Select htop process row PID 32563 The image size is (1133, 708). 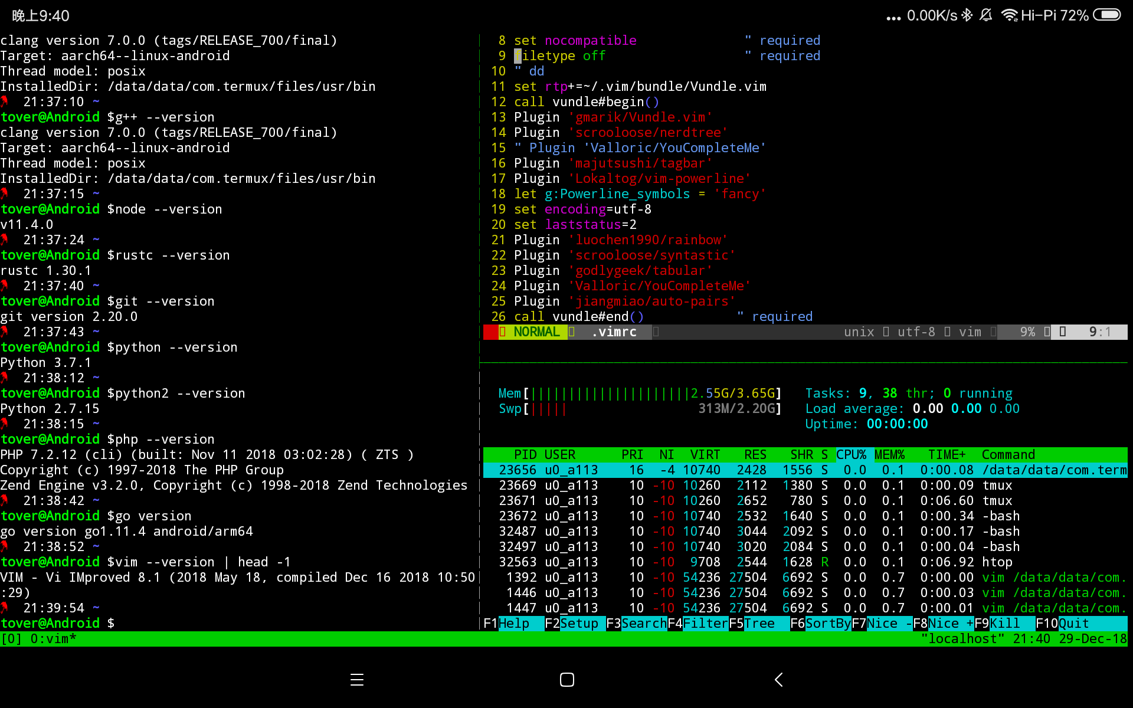point(805,562)
